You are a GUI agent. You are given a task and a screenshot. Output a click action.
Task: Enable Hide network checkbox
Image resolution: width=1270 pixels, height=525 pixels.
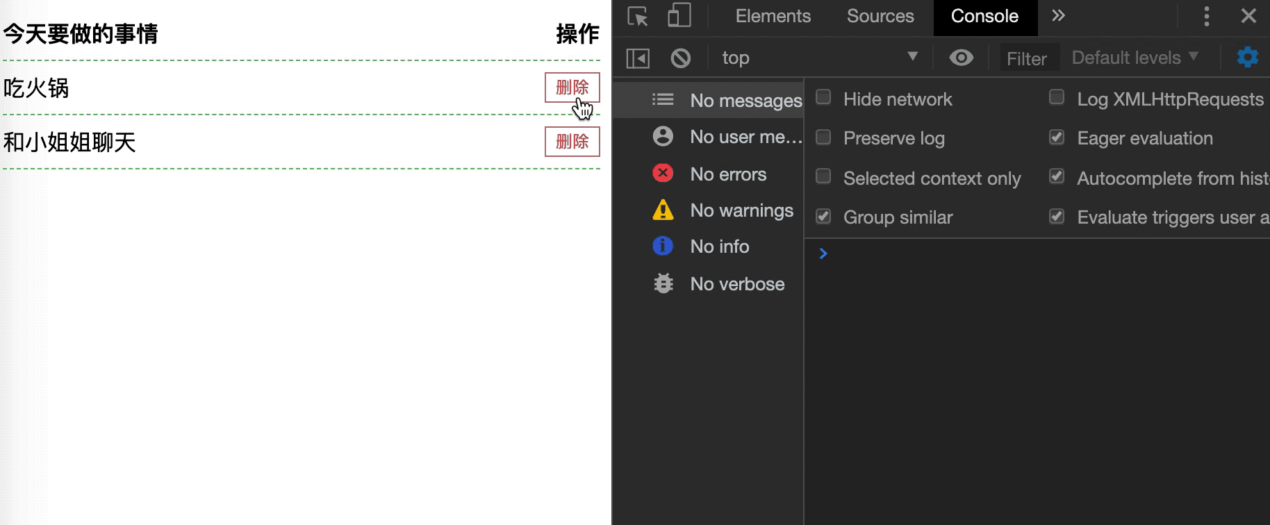(823, 97)
